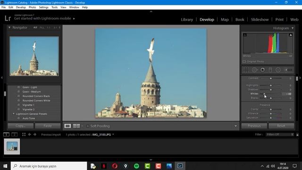The image size is (302, 170).
Task: Apply the Vignette 1 preset
Action: tap(28, 105)
